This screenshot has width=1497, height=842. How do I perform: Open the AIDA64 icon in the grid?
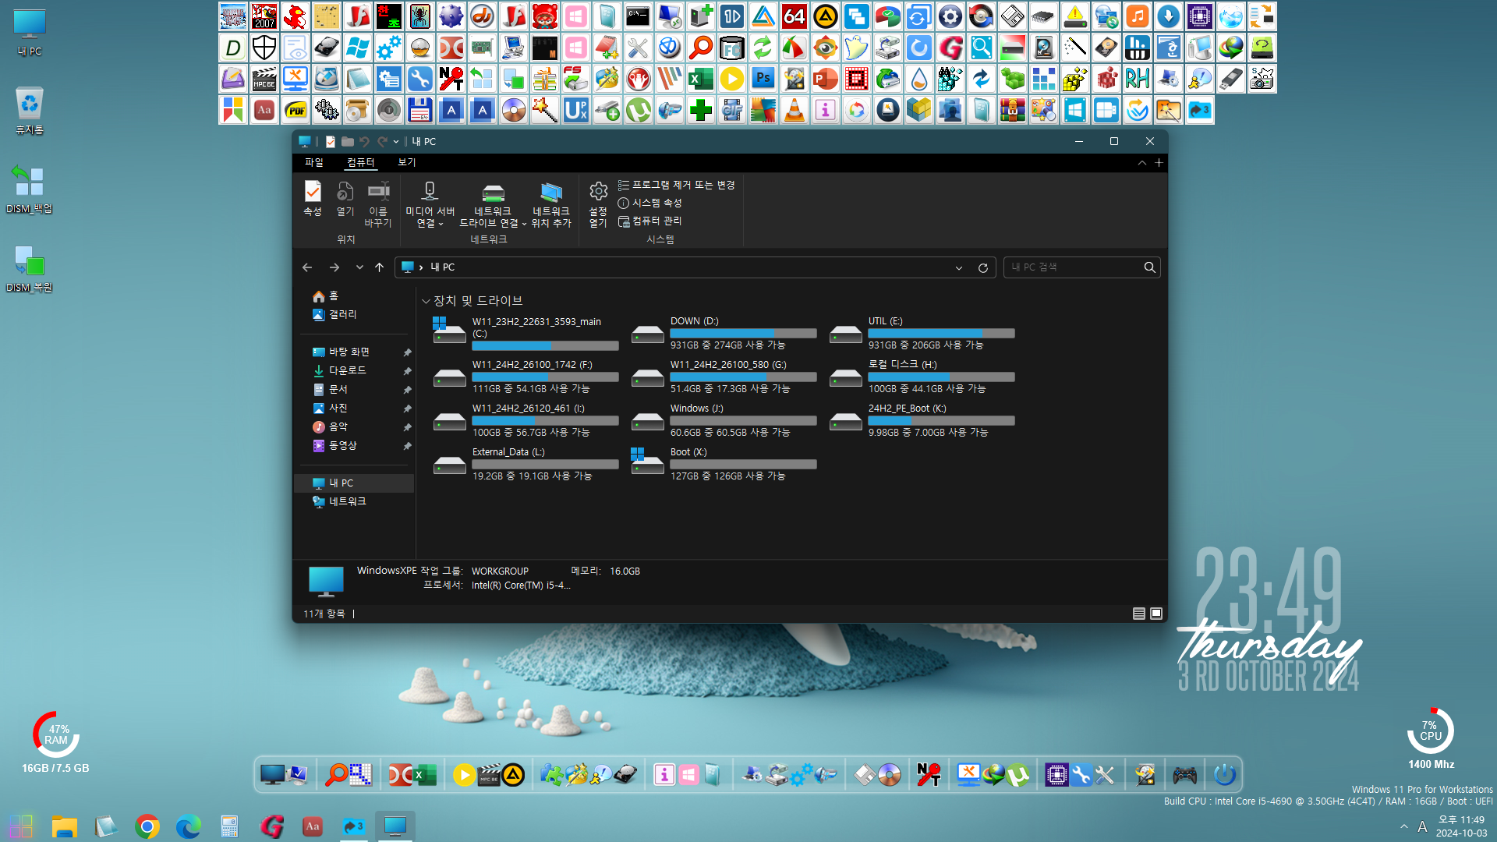tap(794, 16)
